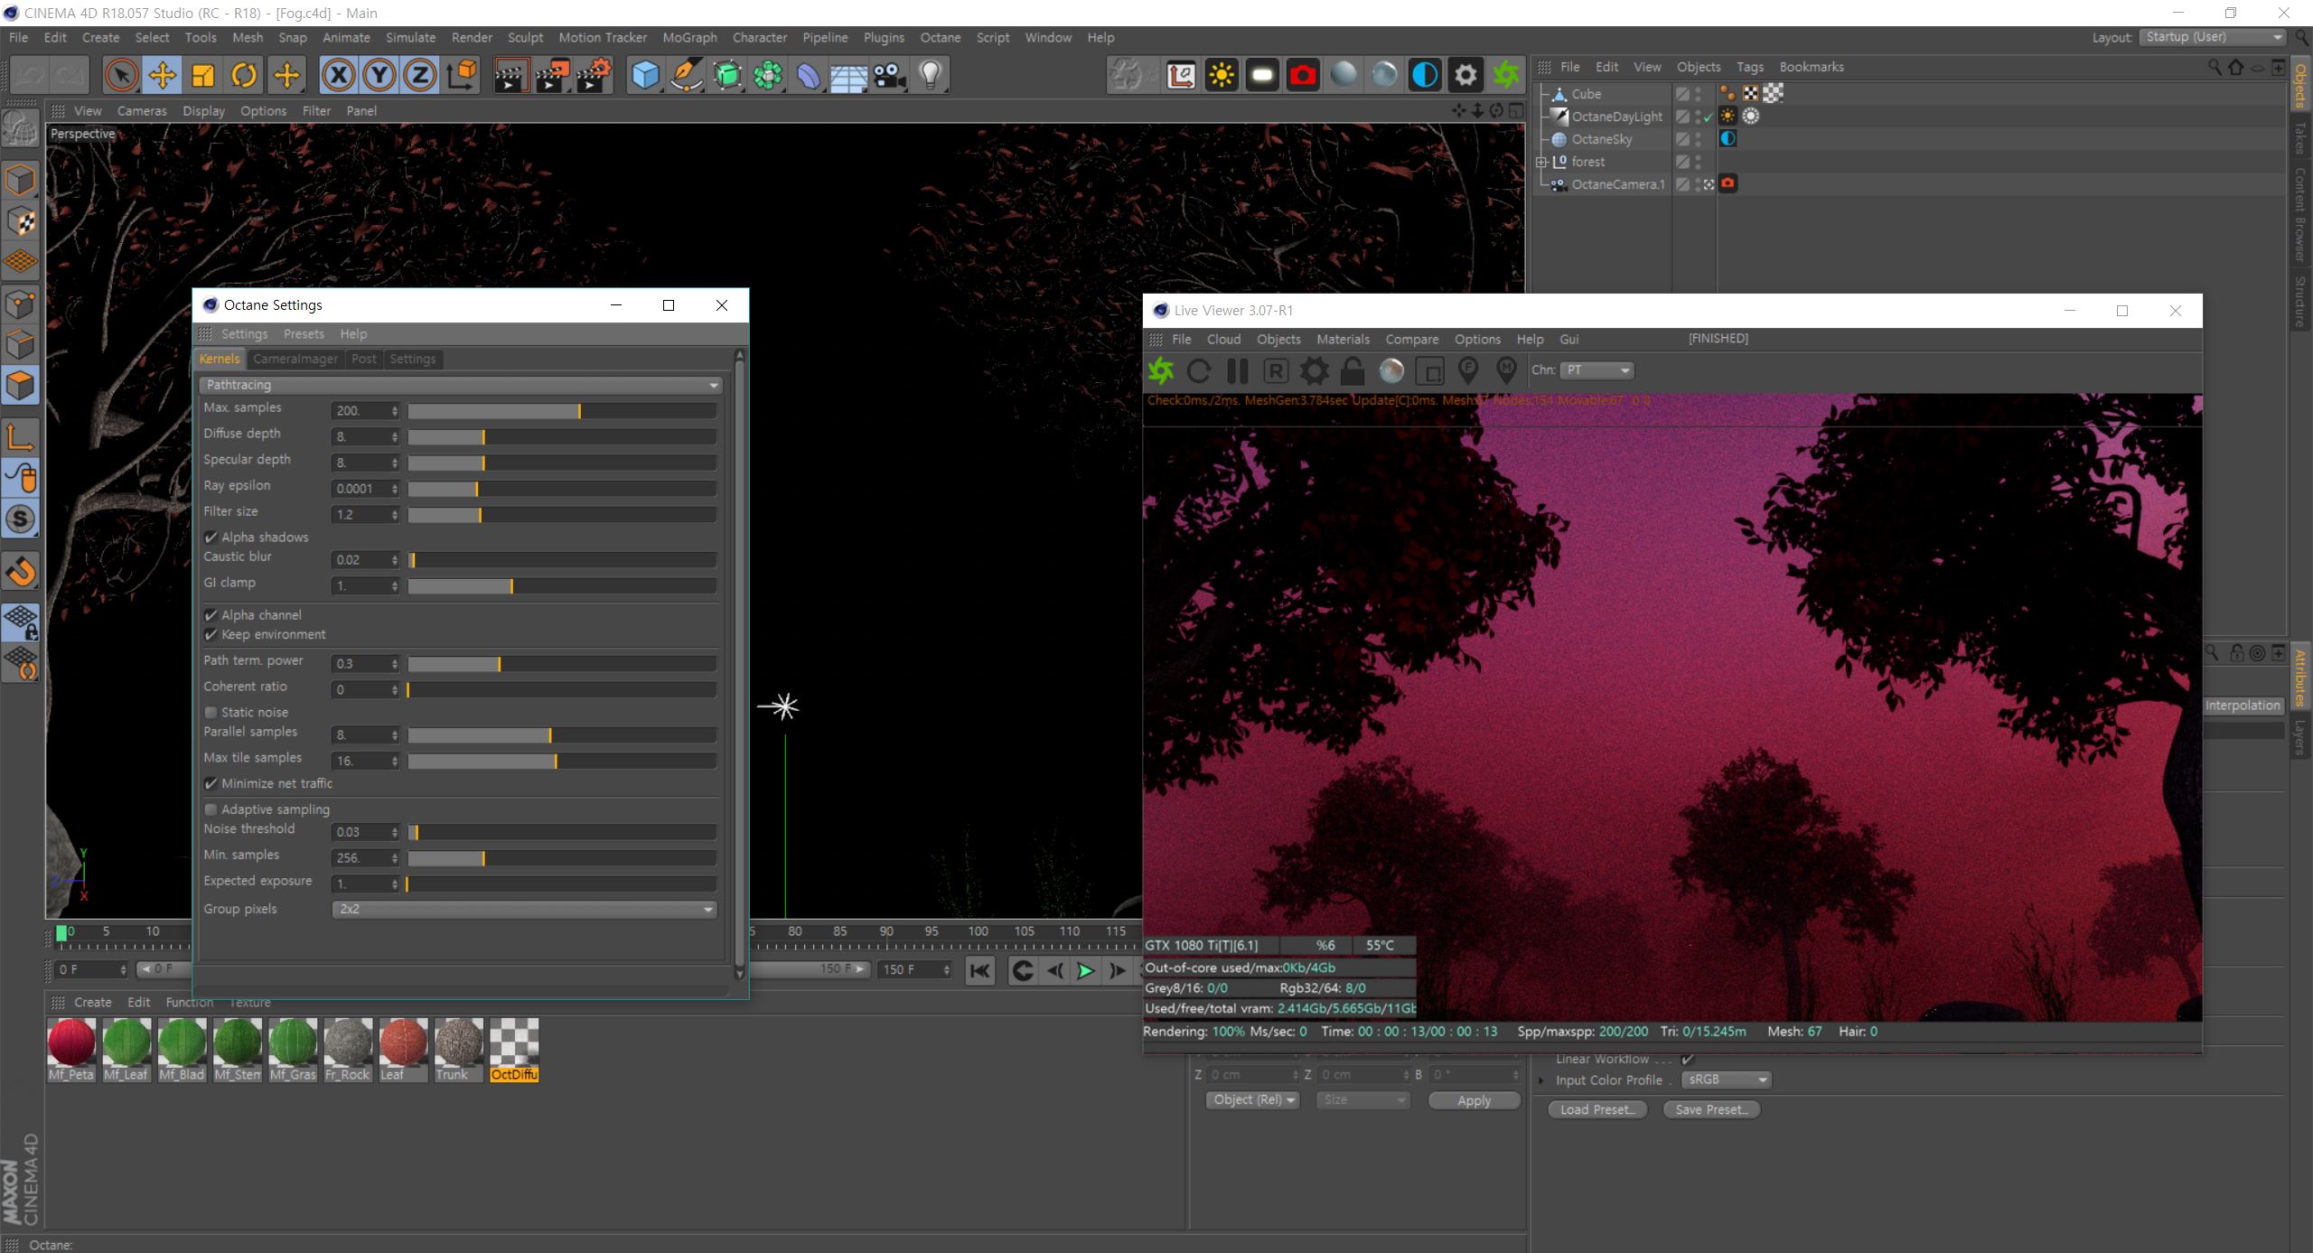The height and width of the screenshot is (1253, 2313).
Task: Open the Size coordinate mode dropdown
Action: tap(1363, 1100)
